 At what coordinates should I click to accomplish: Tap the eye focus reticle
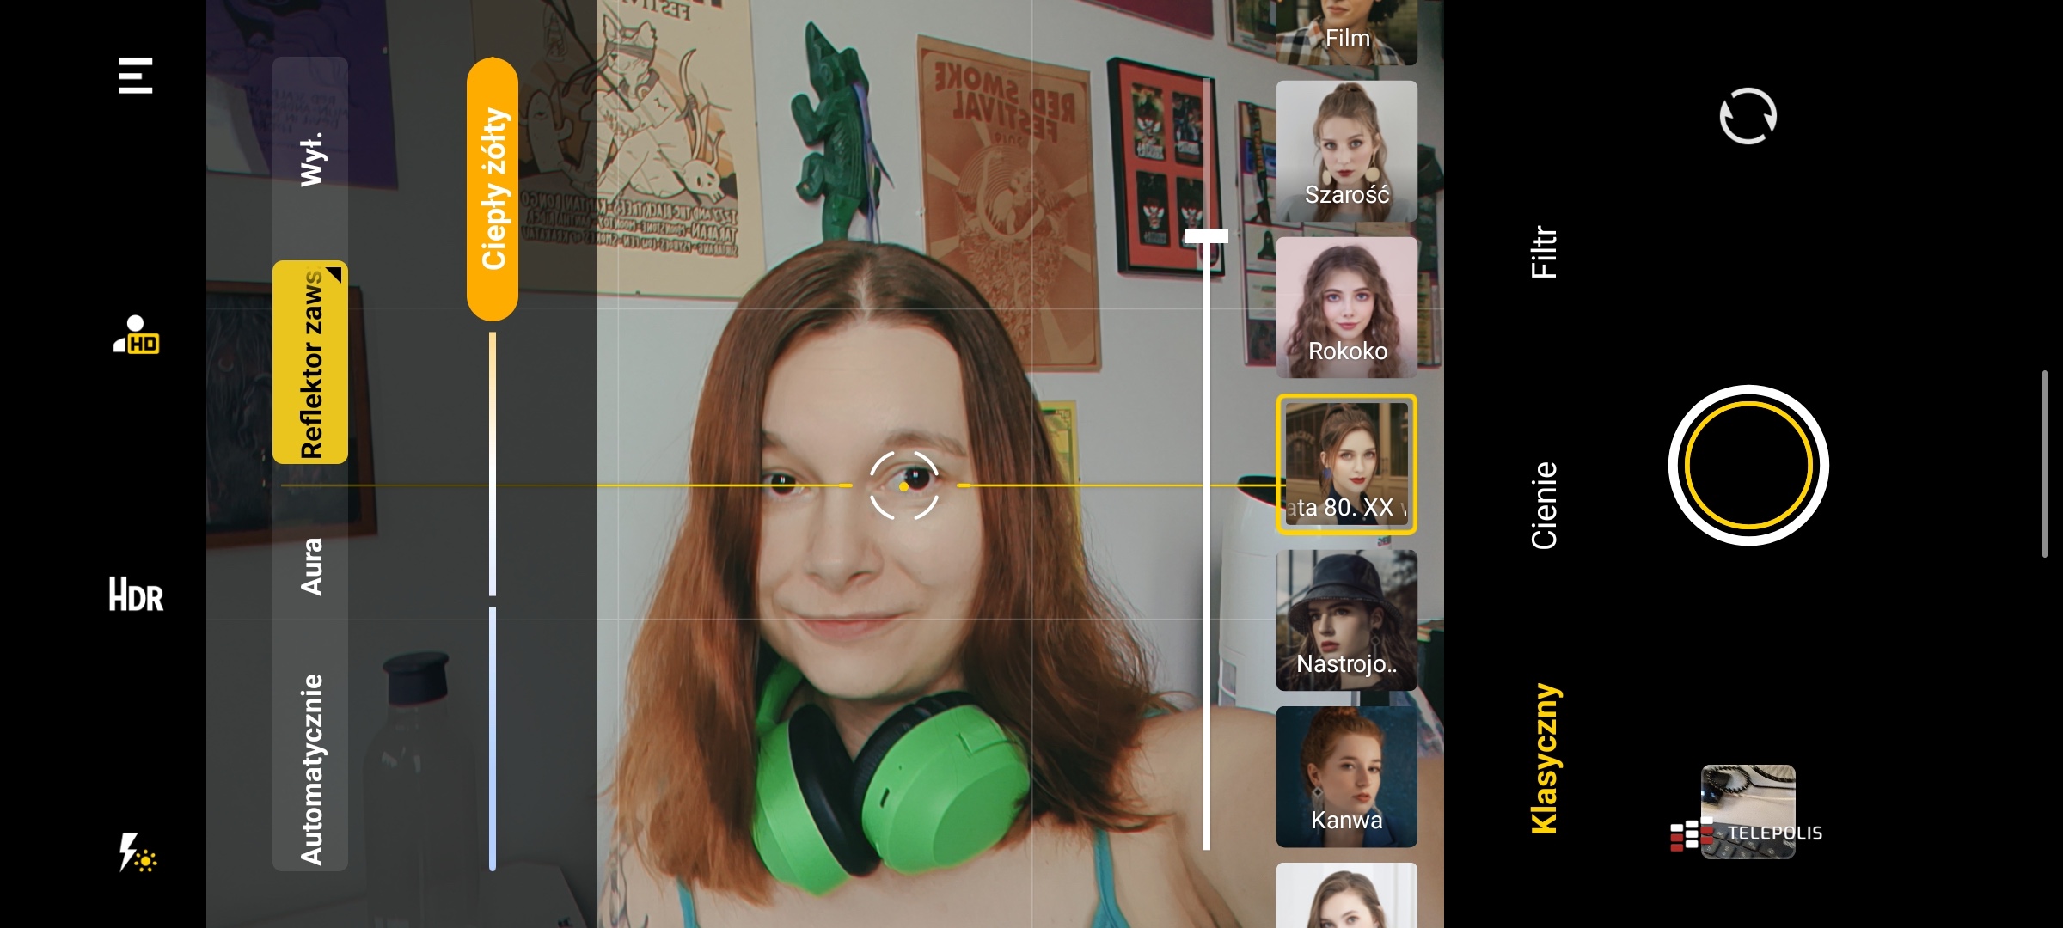[x=903, y=485]
